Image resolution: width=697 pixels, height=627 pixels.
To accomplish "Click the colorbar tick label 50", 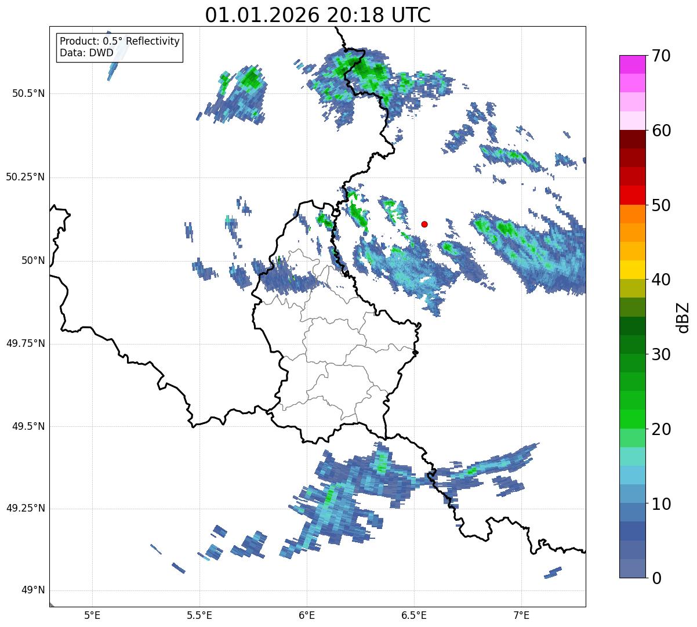I will [662, 205].
